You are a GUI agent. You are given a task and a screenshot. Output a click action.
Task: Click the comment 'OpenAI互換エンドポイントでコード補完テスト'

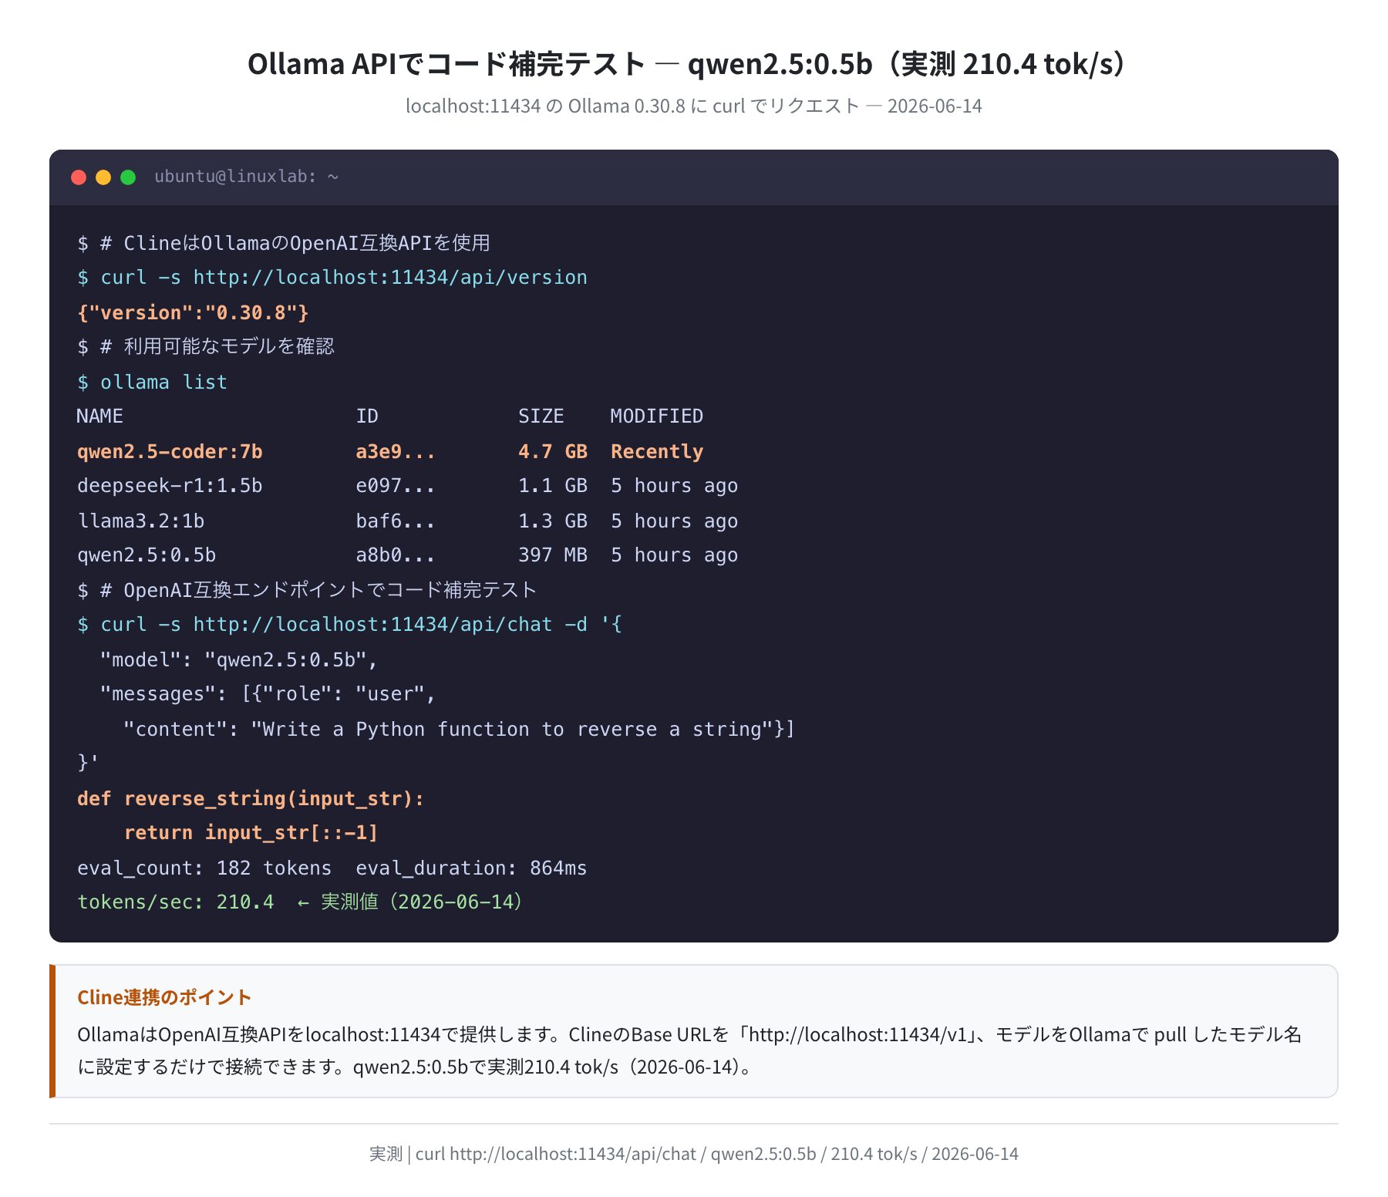tap(307, 590)
